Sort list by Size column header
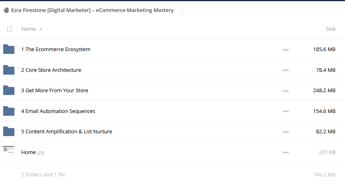This screenshot has height=190, width=345. (x=331, y=29)
